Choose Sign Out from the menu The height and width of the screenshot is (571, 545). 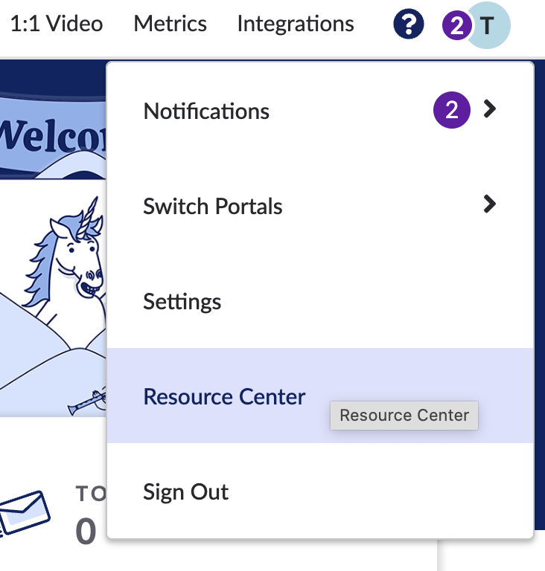(x=186, y=491)
